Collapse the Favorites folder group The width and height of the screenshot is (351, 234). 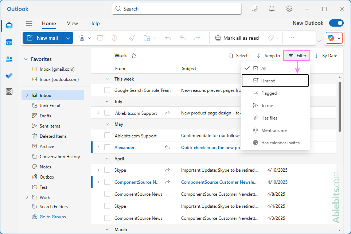pos(26,59)
